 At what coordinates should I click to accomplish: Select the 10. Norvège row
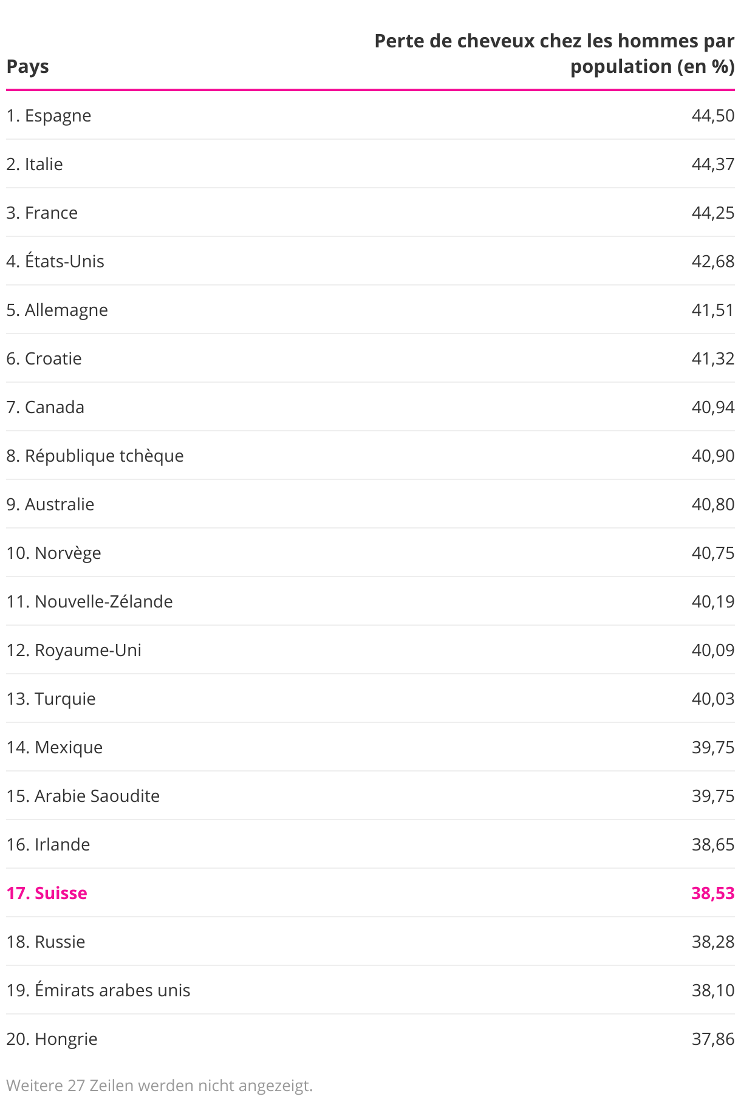pyautogui.click(x=370, y=553)
